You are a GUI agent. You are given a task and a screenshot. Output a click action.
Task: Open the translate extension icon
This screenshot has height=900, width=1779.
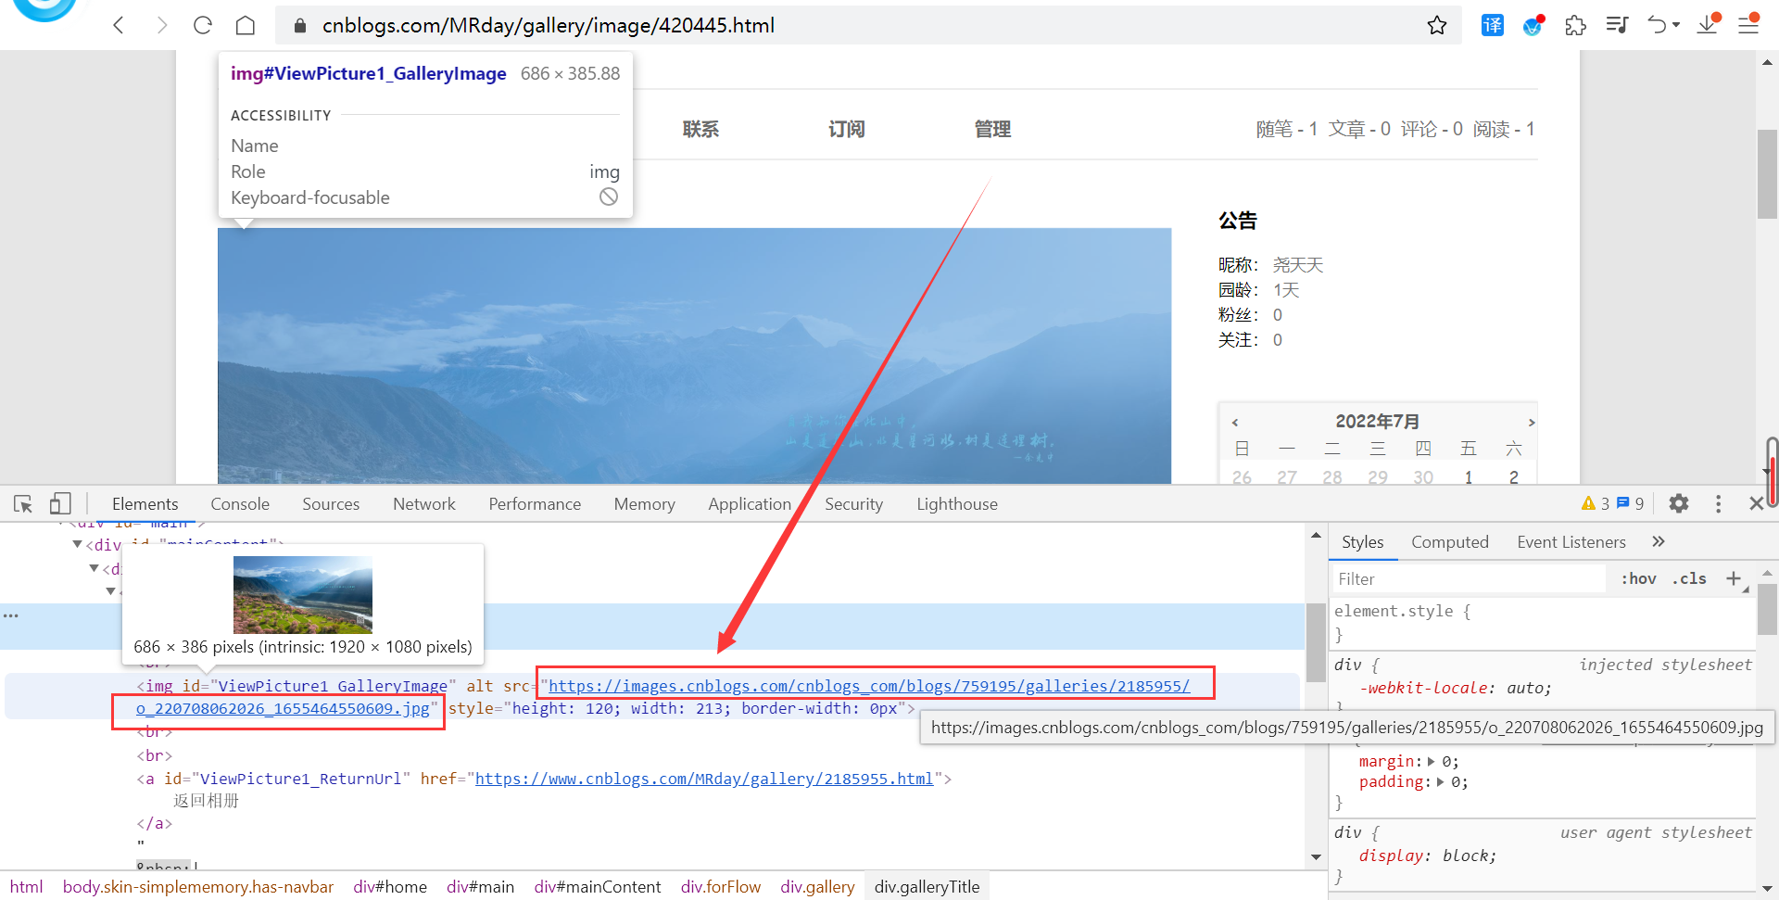click(1492, 25)
